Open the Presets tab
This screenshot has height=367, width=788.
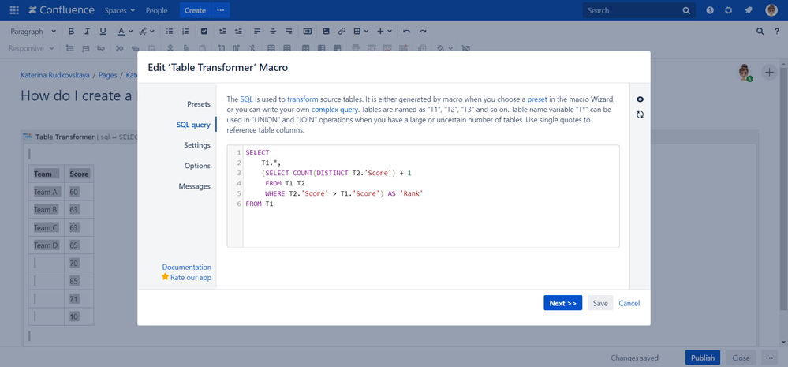(198, 104)
